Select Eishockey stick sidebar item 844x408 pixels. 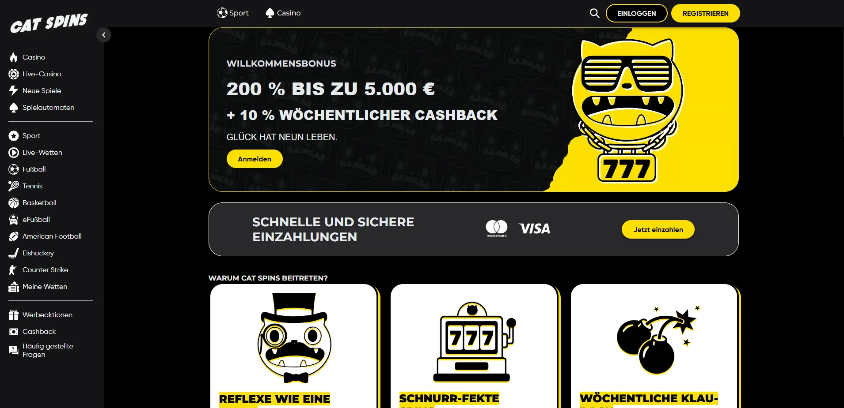(31, 253)
